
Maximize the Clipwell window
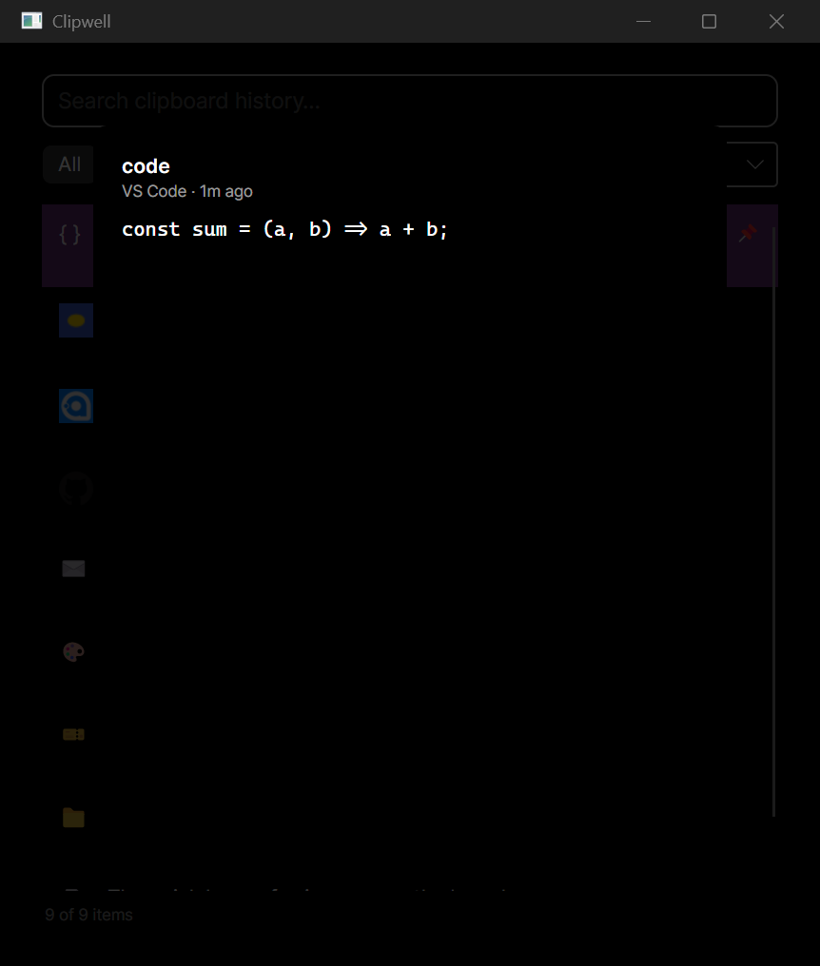(709, 22)
